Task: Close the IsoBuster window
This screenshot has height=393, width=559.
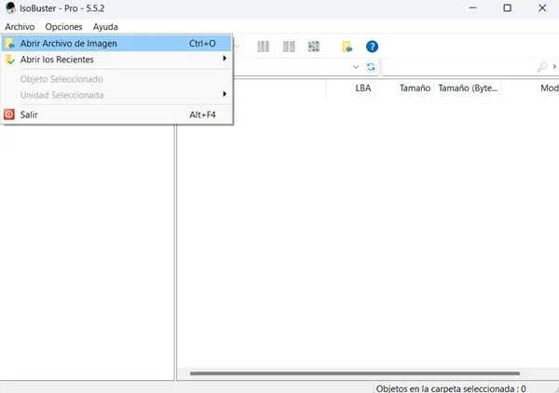Action: (x=542, y=7)
